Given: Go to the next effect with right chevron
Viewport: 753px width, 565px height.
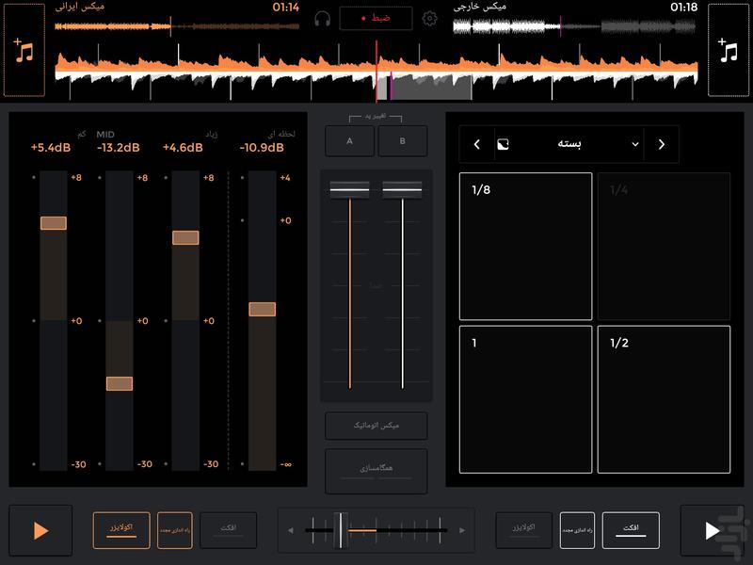Looking at the screenshot, I should pyautogui.click(x=661, y=144).
